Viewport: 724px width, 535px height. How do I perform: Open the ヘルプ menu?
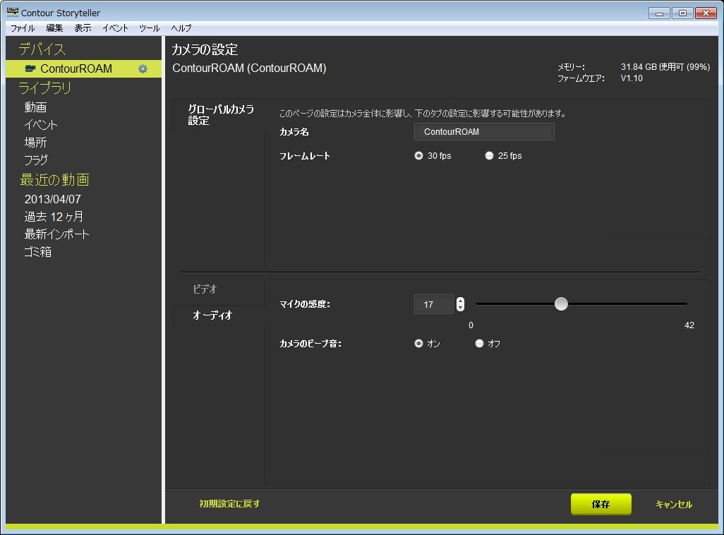coord(181,28)
